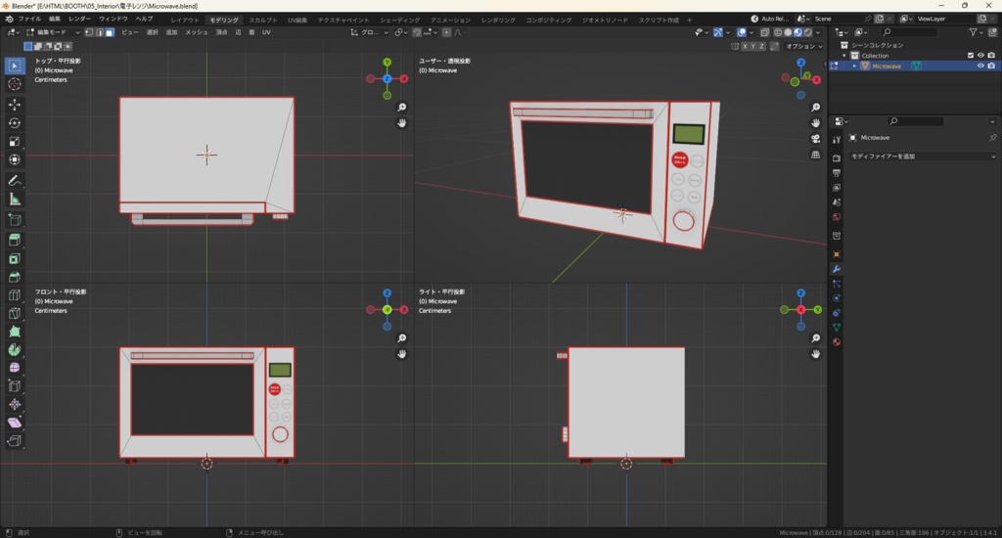
Task: Expand the Microwave object tree item
Action: pos(854,67)
